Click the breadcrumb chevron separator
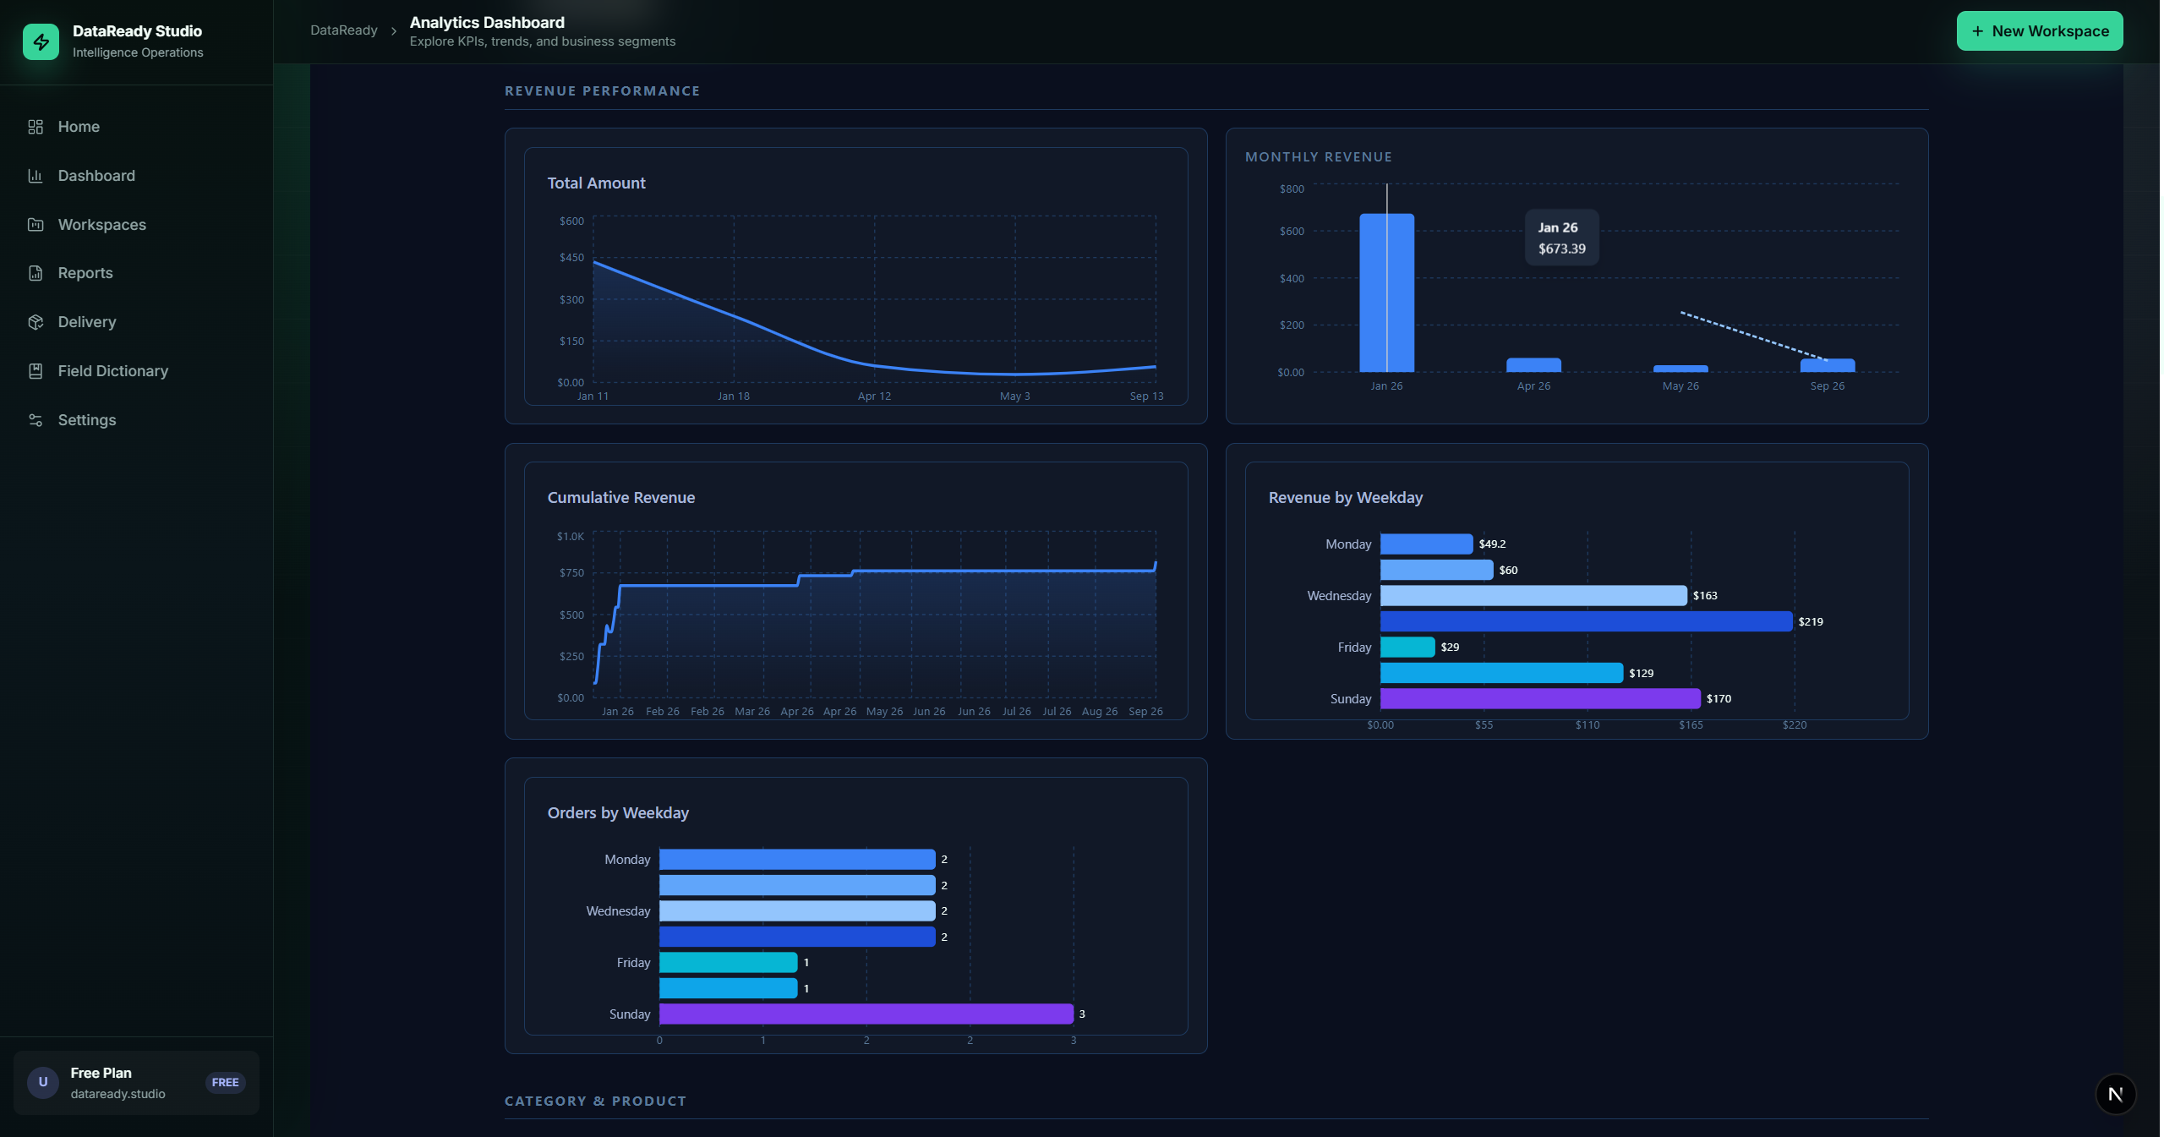The width and height of the screenshot is (2164, 1137). pyautogui.click(x=394, y=31)
